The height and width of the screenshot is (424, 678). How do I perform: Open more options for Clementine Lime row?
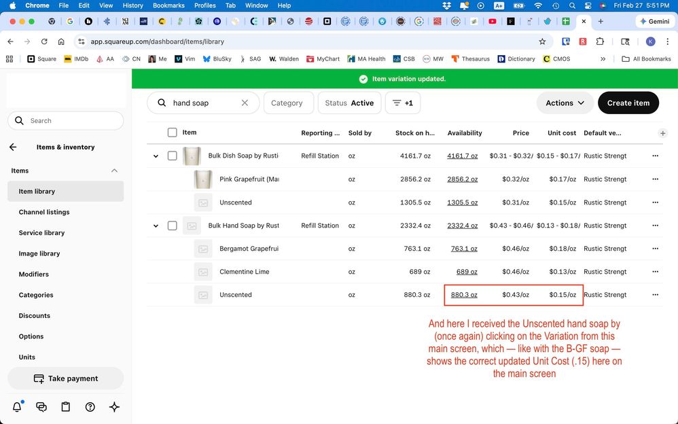[655, 272]
